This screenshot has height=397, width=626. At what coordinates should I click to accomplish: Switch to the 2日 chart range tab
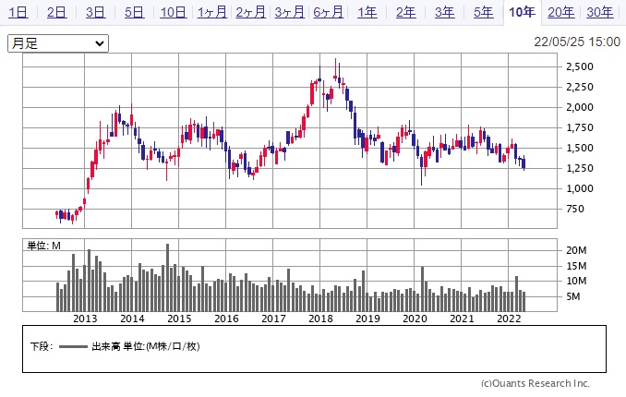[56, 12]
